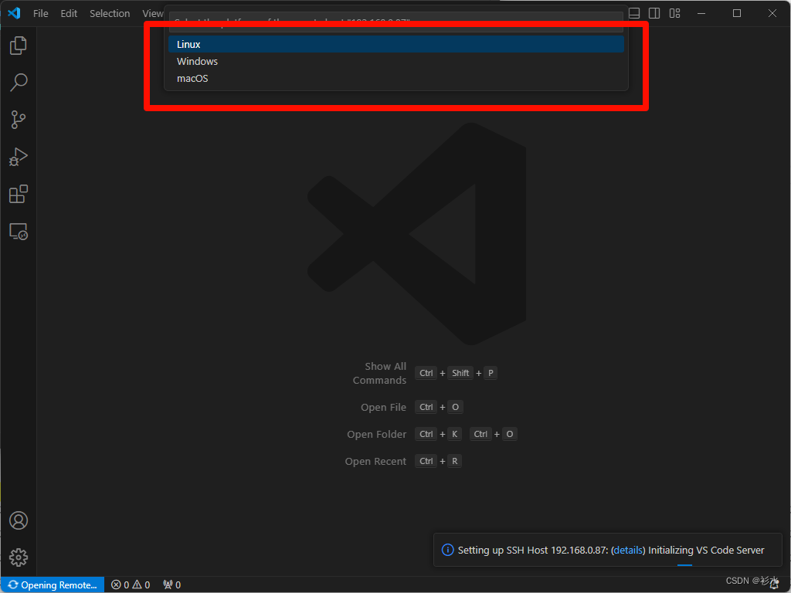Open the Selection menu
This screenshot has width=791, height=593.
coord(110,14)
